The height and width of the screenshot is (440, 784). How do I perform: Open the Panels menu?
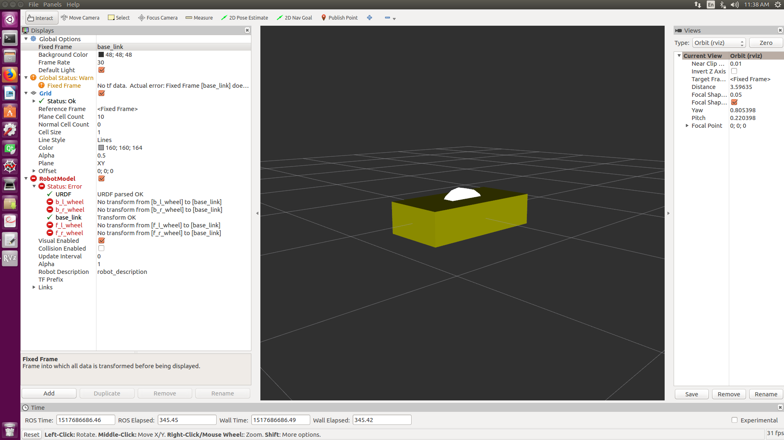point(52,4)
